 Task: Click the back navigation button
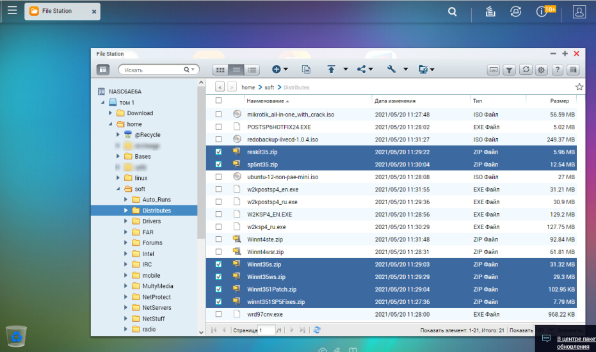[220, 87]
